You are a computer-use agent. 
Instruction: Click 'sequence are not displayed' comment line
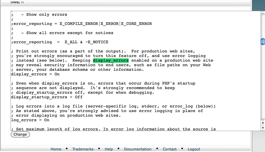point(93,88)
